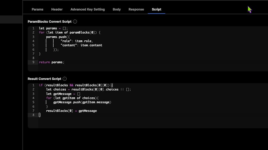Select the Advanced Key Setting tab
The width and height of the screenshot is (268, 150).
point(87,9)
